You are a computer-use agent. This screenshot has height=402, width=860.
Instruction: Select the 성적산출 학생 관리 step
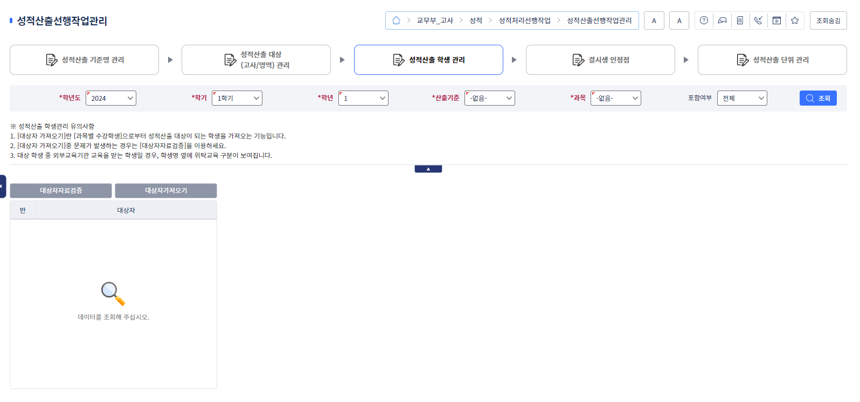pyautogui.click(x=428, y=60)
